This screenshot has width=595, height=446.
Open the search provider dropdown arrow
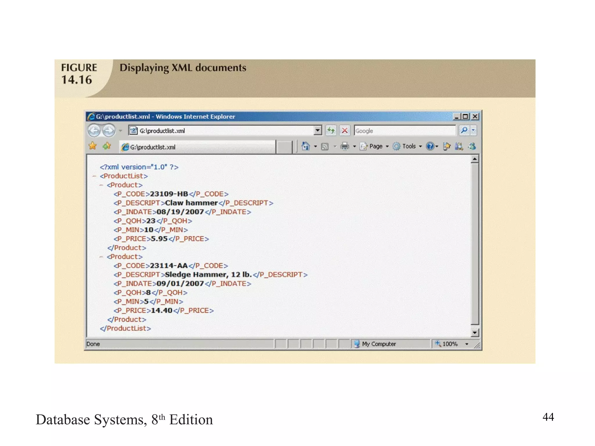(474, 130)
